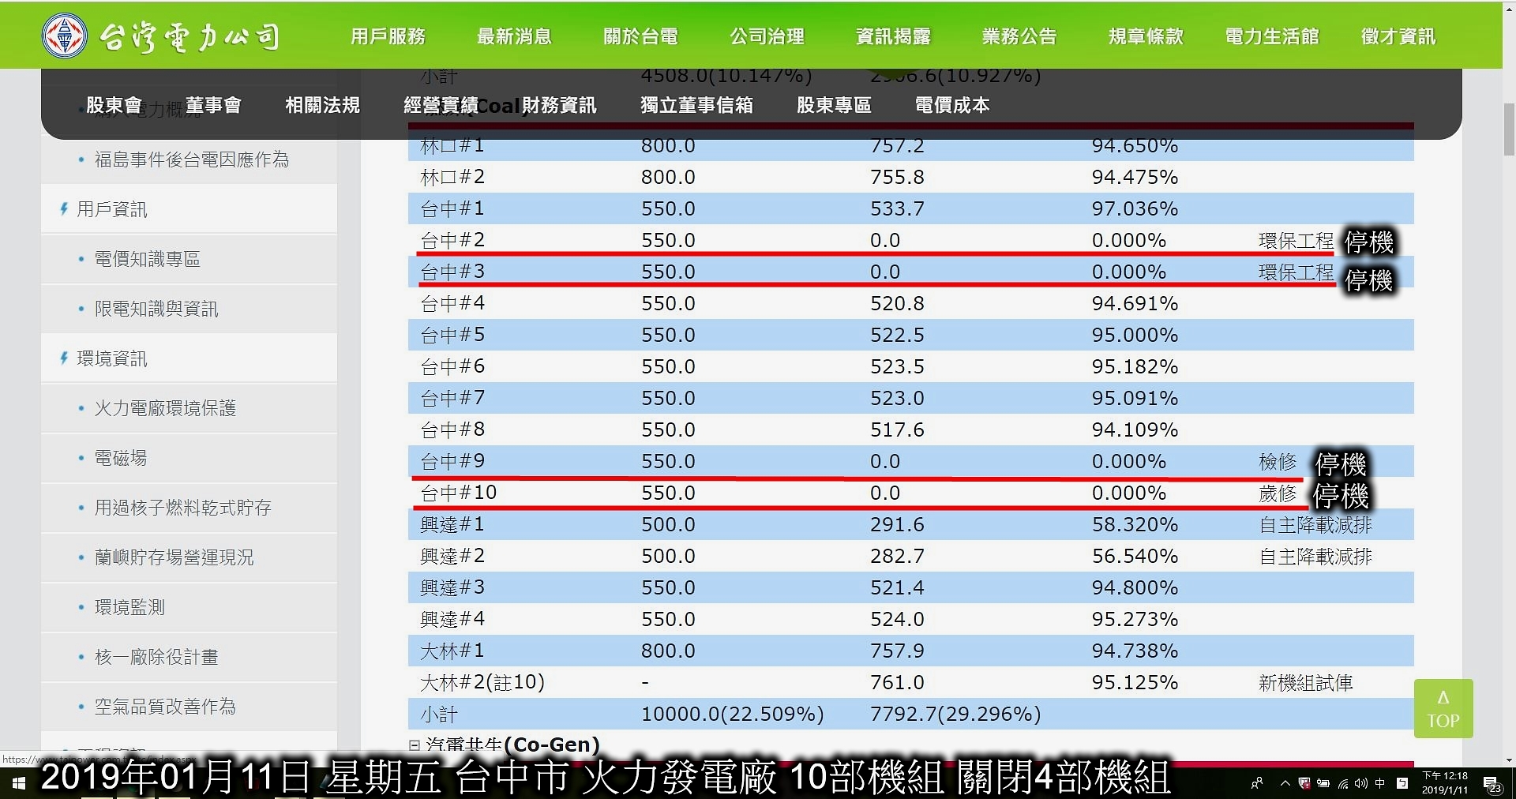Click 自主降載減排 note in 興達#1 row
This screenshot has height=799, width=1516.
(1315, 524)
